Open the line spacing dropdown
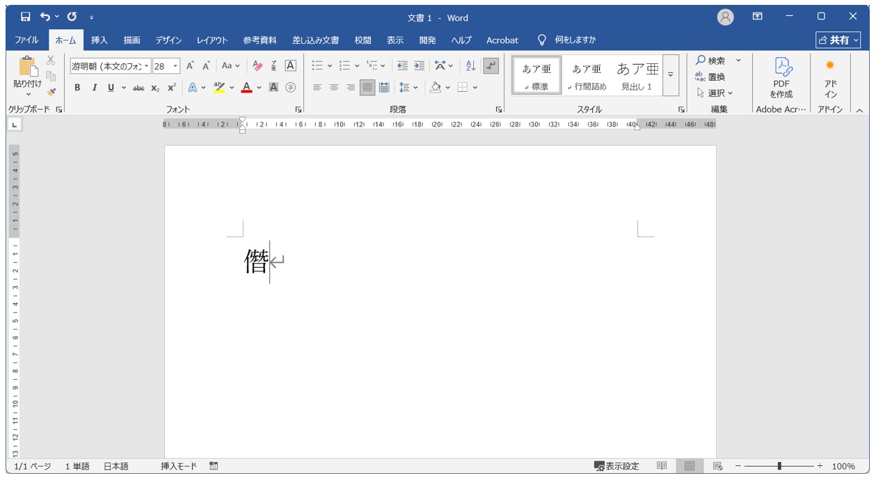876x480 pixels. pos(409,88)
